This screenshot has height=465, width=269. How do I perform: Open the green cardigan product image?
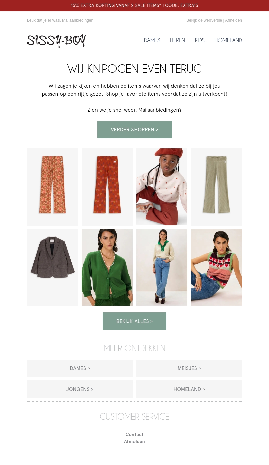[x=107, y=267]
